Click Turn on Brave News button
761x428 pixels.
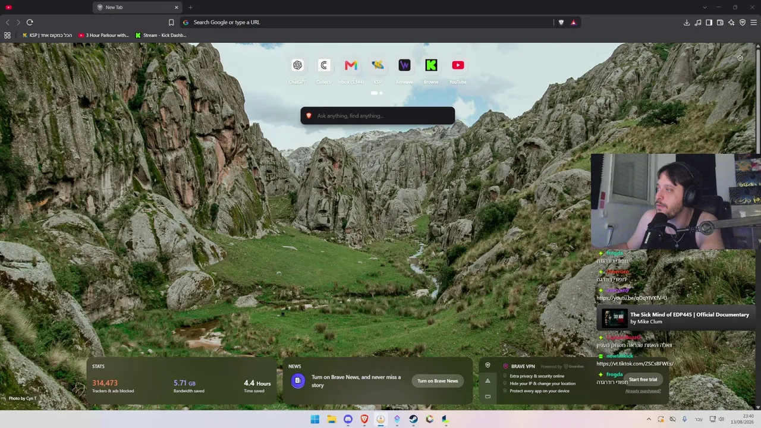click(438, 381)
